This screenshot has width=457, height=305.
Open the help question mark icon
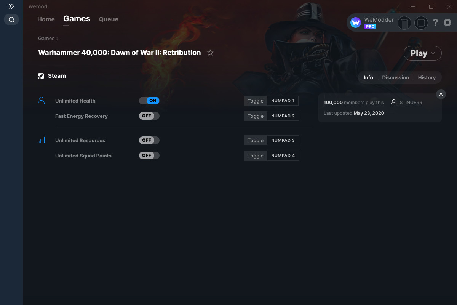[435, 23]
